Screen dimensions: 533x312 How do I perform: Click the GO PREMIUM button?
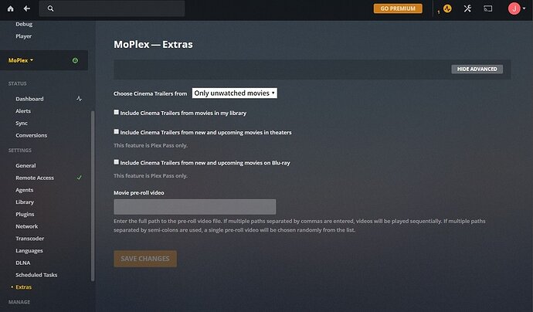398,8
